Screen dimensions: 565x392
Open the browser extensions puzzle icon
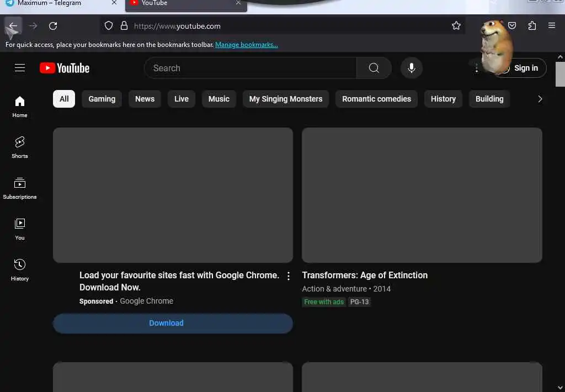[532, 25]
